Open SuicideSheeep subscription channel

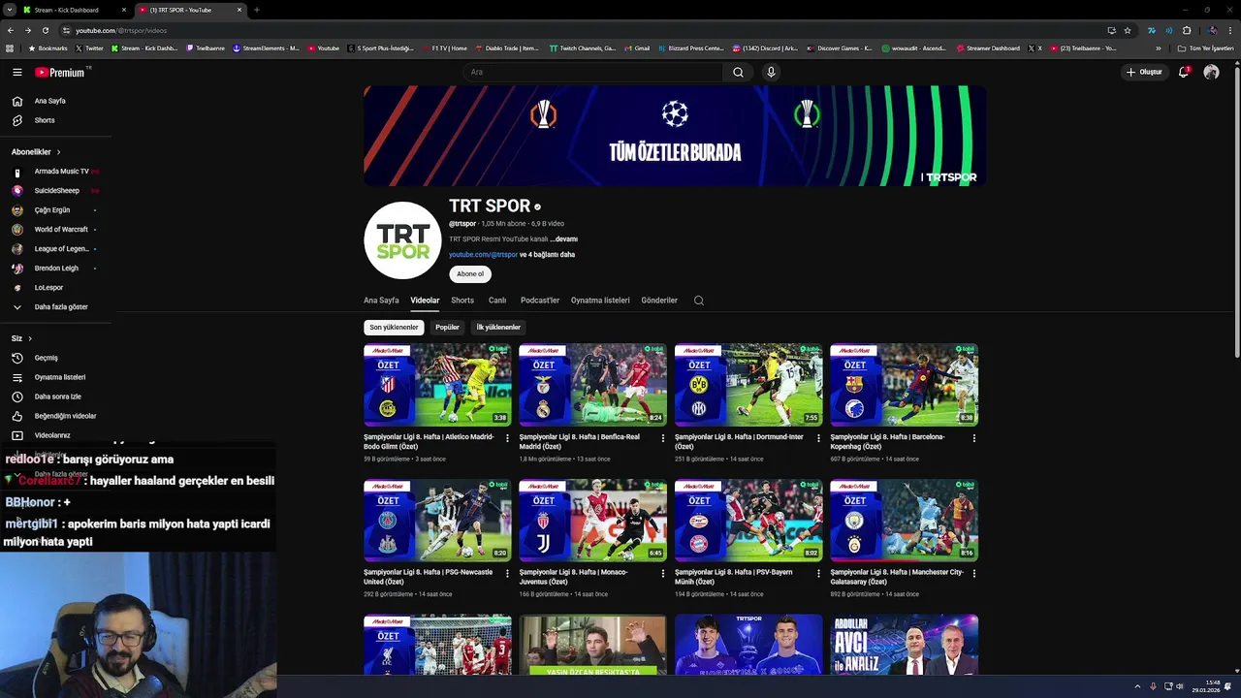(56, 191)
